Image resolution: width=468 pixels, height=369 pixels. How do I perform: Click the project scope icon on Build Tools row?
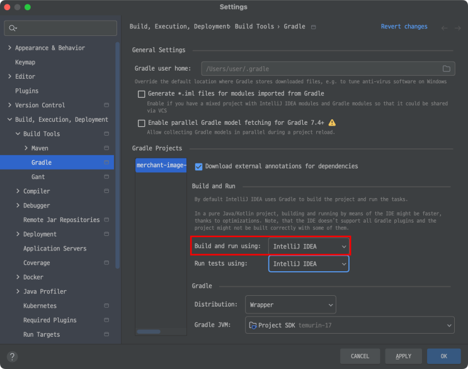click(x=106, y=134)
